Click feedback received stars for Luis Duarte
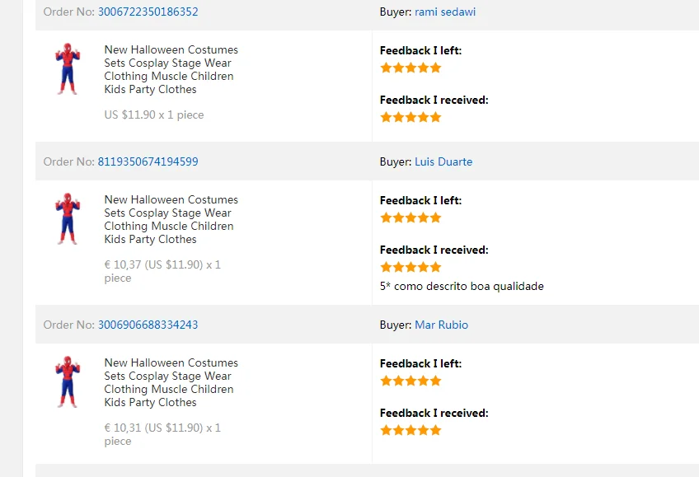 coord(410,267)
